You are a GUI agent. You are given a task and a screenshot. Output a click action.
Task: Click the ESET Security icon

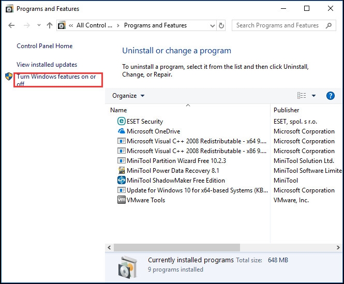tap(122, 121)
